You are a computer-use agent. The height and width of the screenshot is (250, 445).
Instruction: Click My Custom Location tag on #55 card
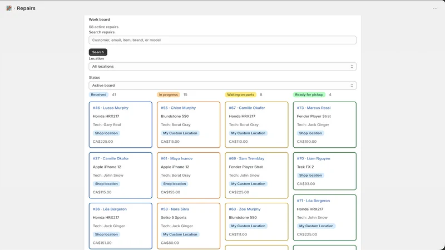tap(180, 133)
